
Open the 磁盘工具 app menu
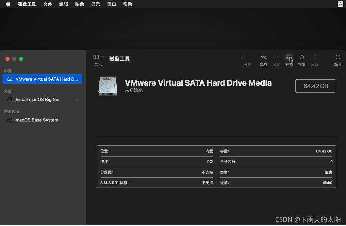pos(27,4)
